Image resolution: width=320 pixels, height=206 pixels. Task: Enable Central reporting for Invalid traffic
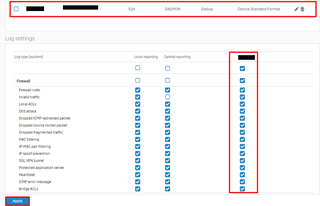(x=167, y=97)
